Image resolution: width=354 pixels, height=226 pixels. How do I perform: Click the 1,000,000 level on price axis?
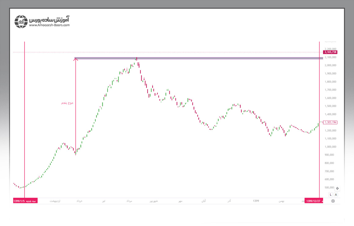click(x=330, y=147)
